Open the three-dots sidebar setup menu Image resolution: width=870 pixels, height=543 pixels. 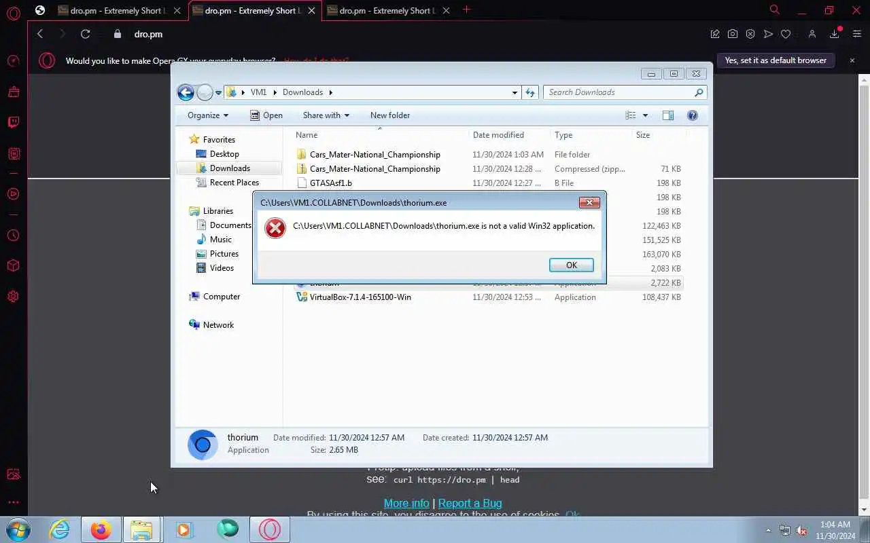pyautogui.click(x=14, y=503)
